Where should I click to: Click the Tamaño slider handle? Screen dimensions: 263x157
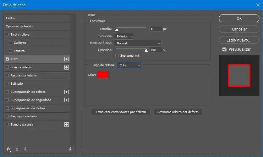117,30
